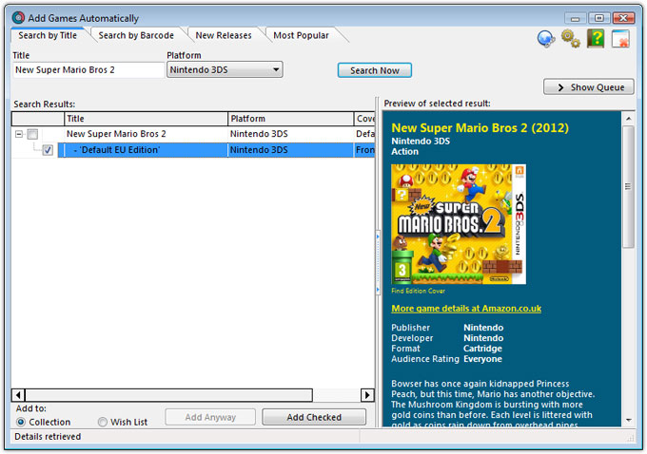Click the New Super Mario Bros 2 cover image

tap(459, 224)
